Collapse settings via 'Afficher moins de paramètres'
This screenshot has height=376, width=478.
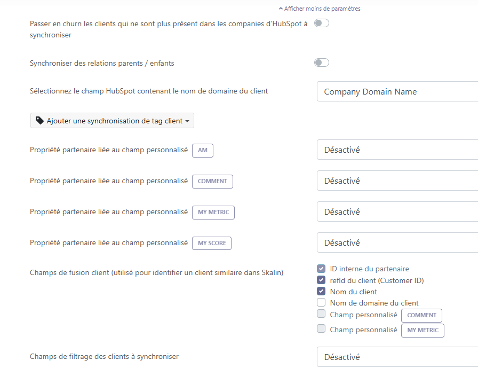pos(320,9)
